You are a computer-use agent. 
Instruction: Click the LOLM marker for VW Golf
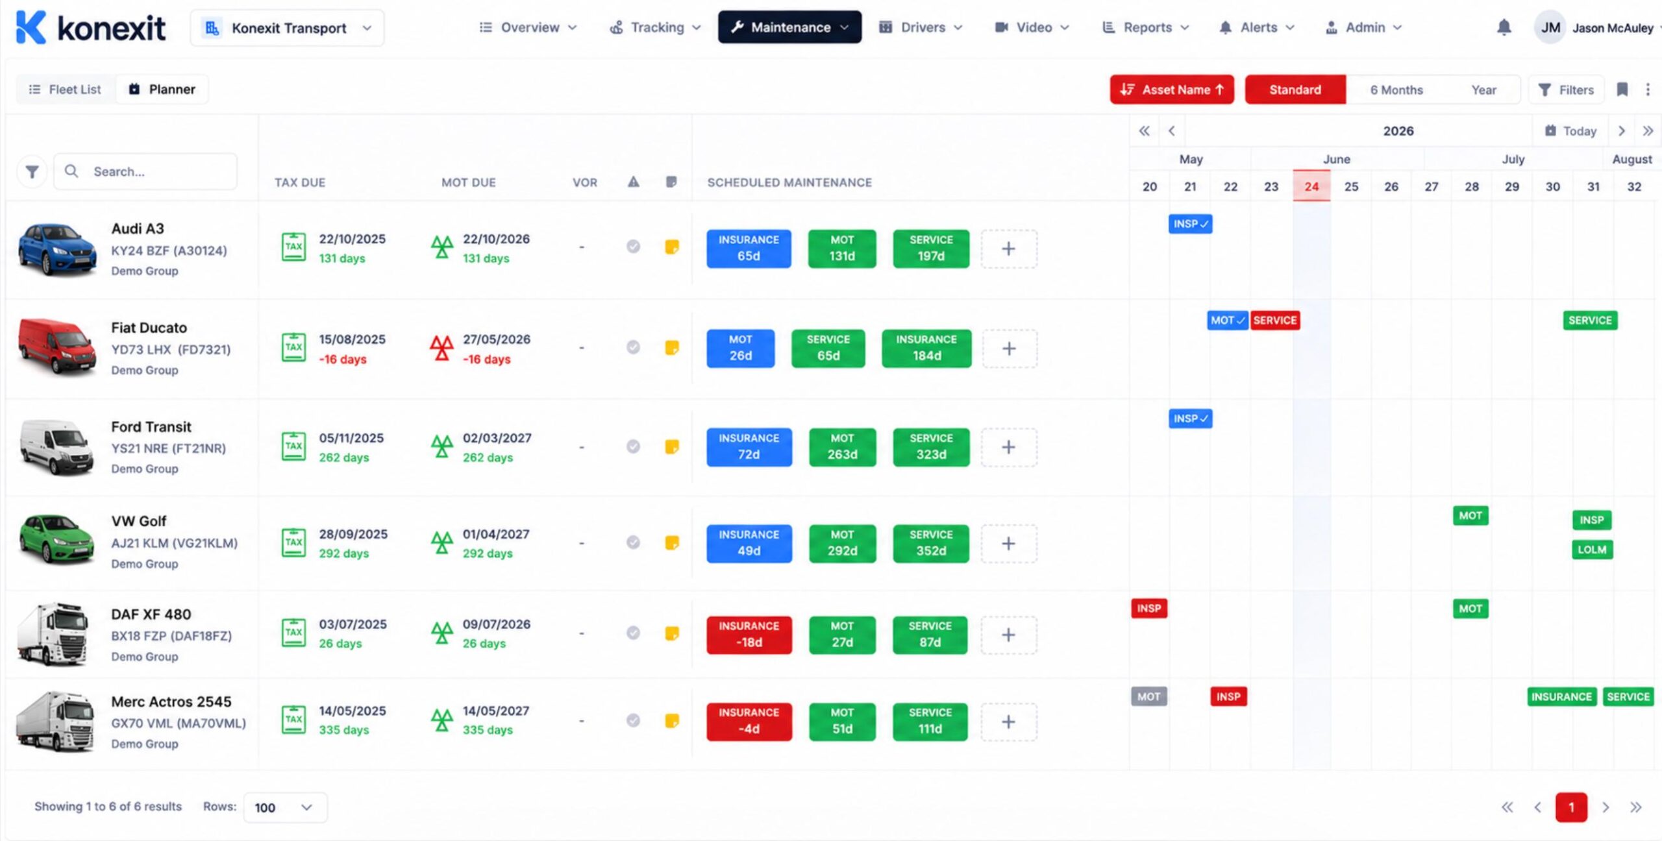[1592, 550]
